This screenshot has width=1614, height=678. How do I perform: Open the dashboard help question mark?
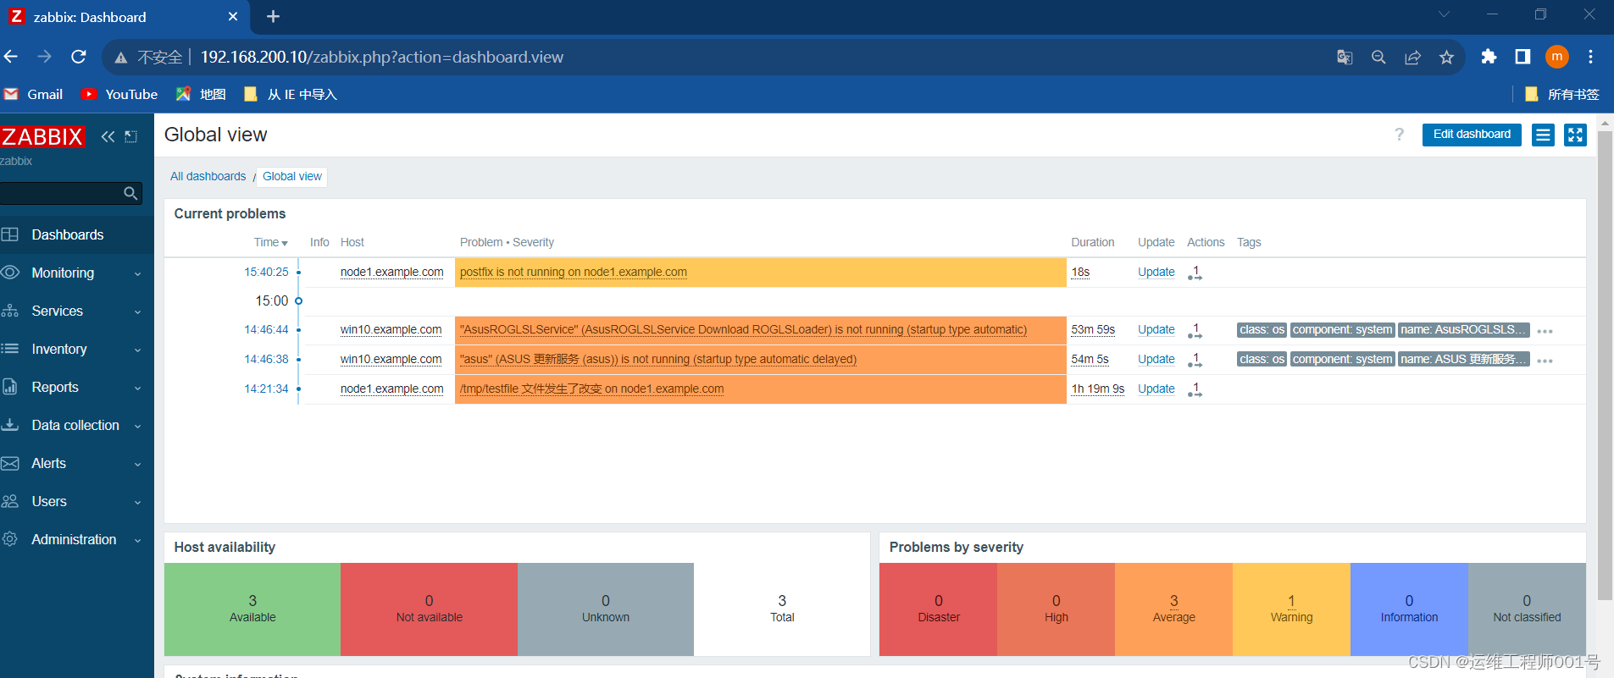pyautogui.click(x=1400, y=135)
